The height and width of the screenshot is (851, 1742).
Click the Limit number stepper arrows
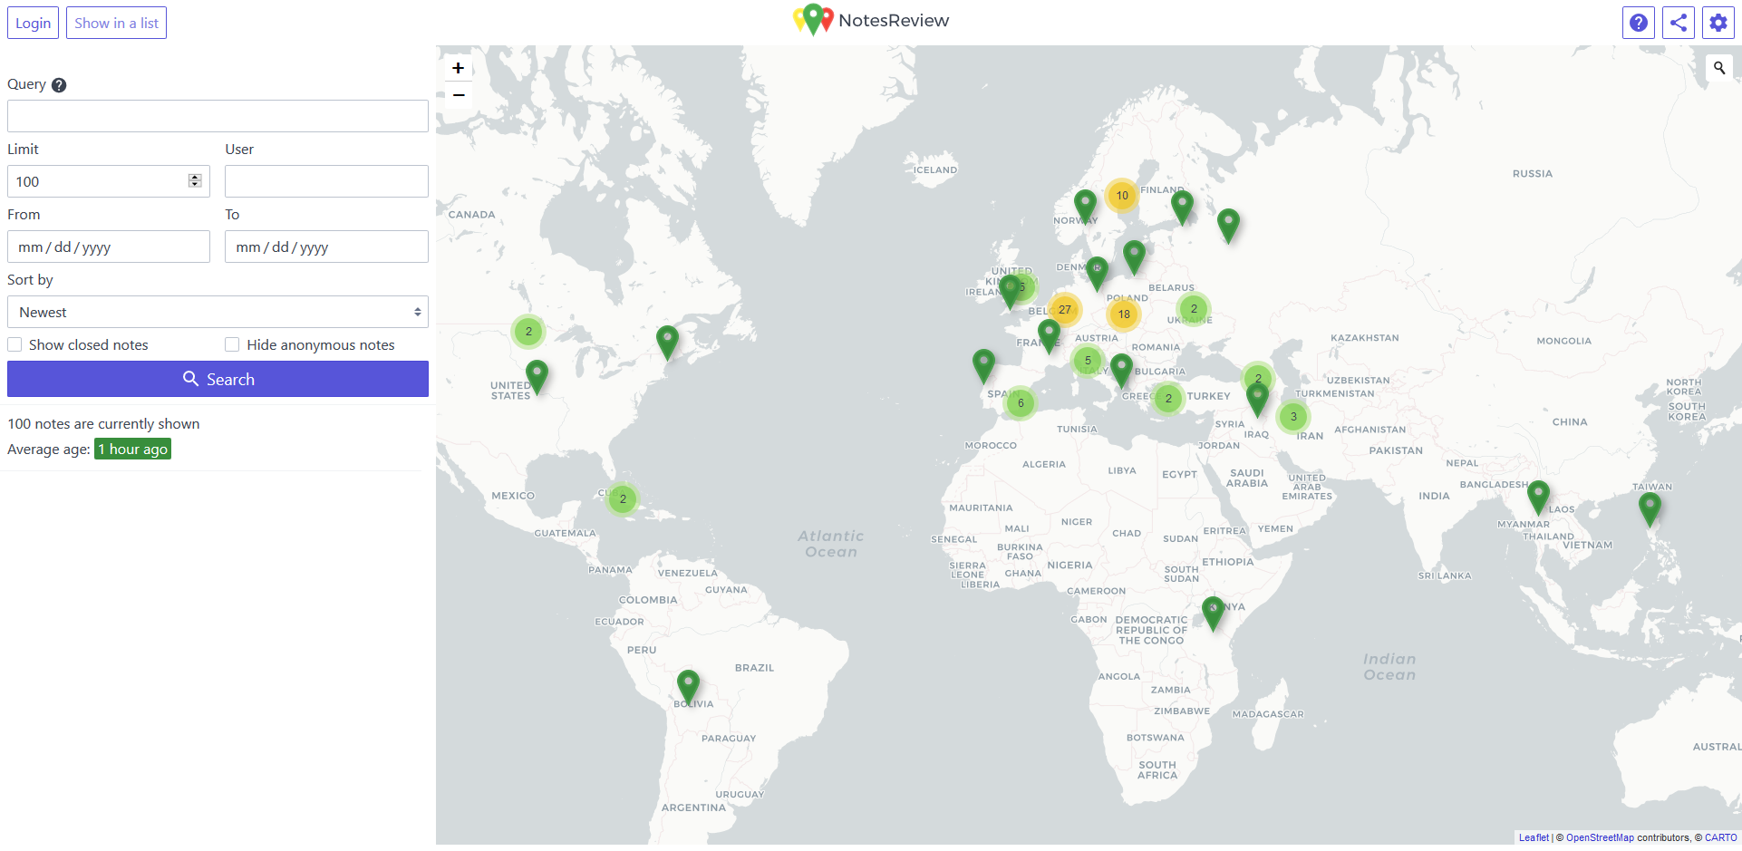[x=195, y=181]
